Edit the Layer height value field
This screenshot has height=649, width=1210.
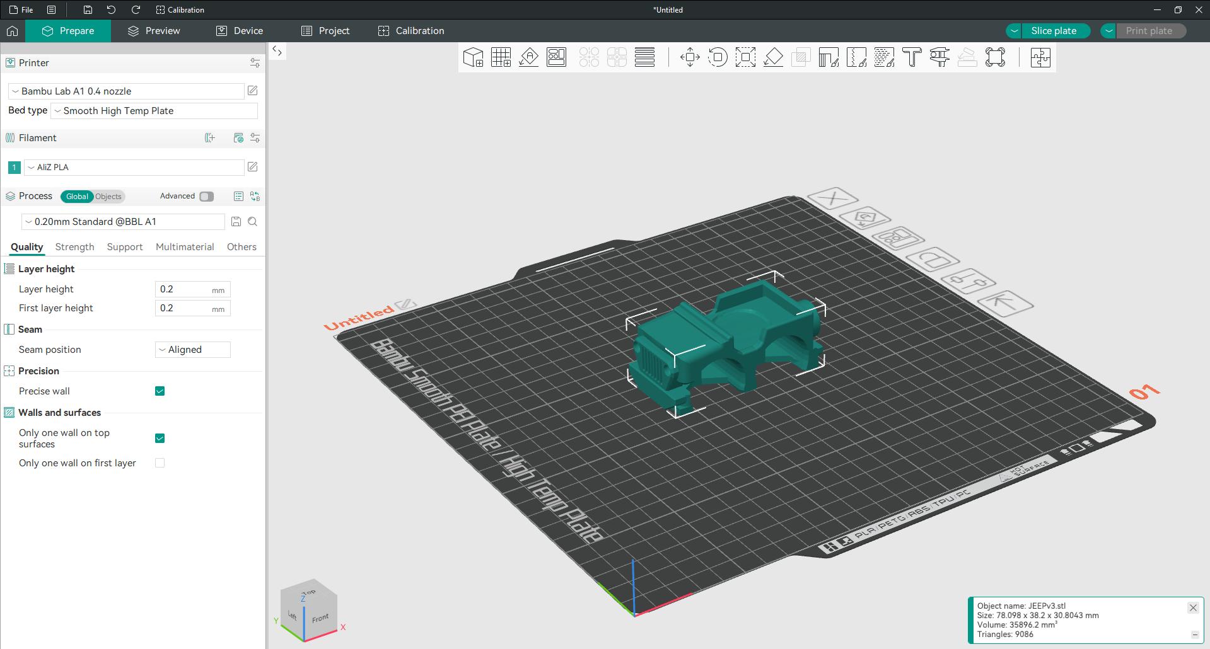point(187,289)
